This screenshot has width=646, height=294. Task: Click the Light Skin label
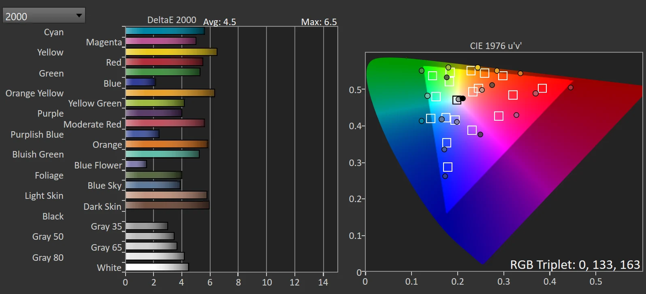[x=44, y=196]
